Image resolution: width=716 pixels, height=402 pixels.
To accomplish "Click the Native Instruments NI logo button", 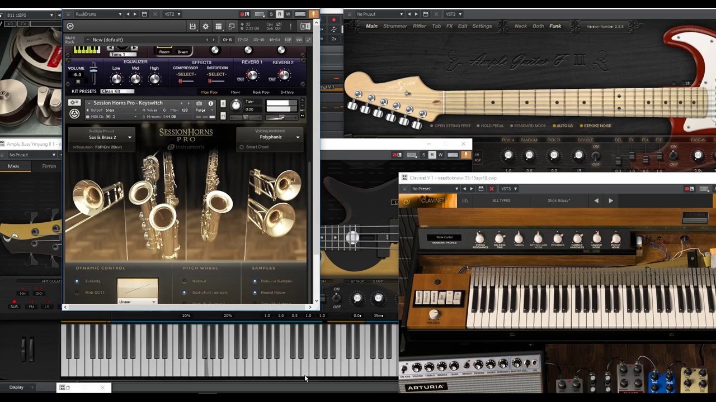I will 305,26.
